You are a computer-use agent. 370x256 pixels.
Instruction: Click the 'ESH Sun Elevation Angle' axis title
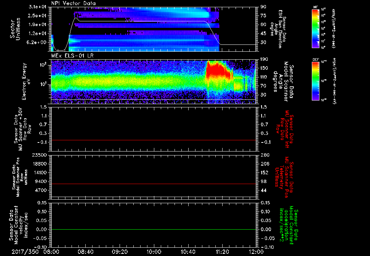(x=278, y=29)
